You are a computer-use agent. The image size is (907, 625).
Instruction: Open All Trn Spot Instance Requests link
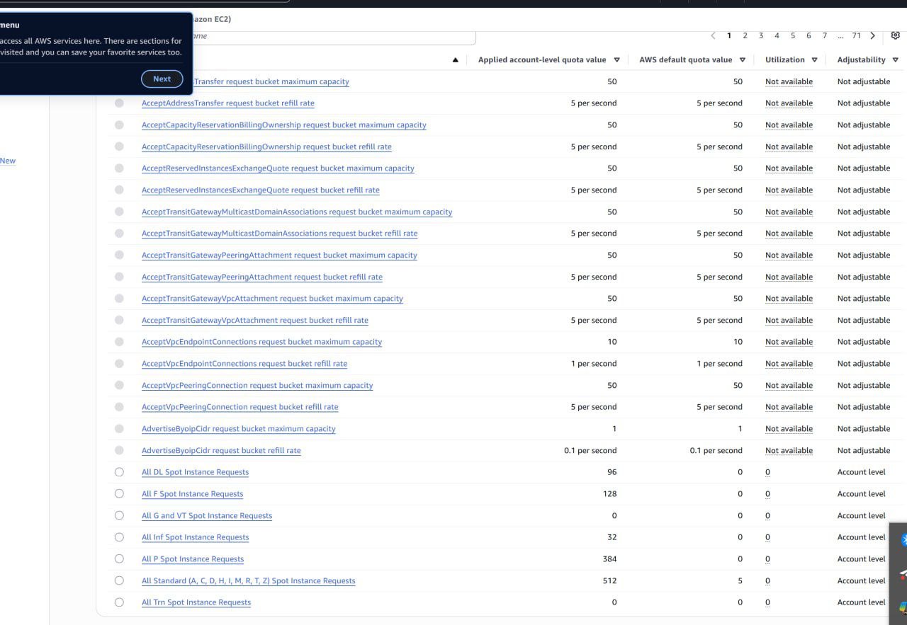(196, 602)
